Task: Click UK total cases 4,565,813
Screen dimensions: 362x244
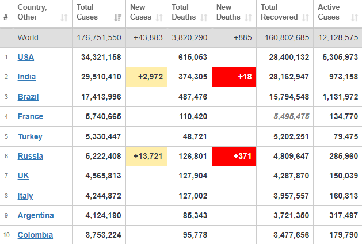Action: tap(103, 176)
